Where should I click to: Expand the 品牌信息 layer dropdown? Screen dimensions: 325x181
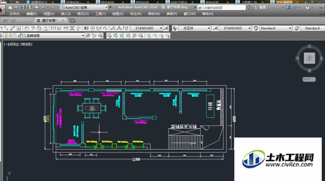click(x=83, y=36)
